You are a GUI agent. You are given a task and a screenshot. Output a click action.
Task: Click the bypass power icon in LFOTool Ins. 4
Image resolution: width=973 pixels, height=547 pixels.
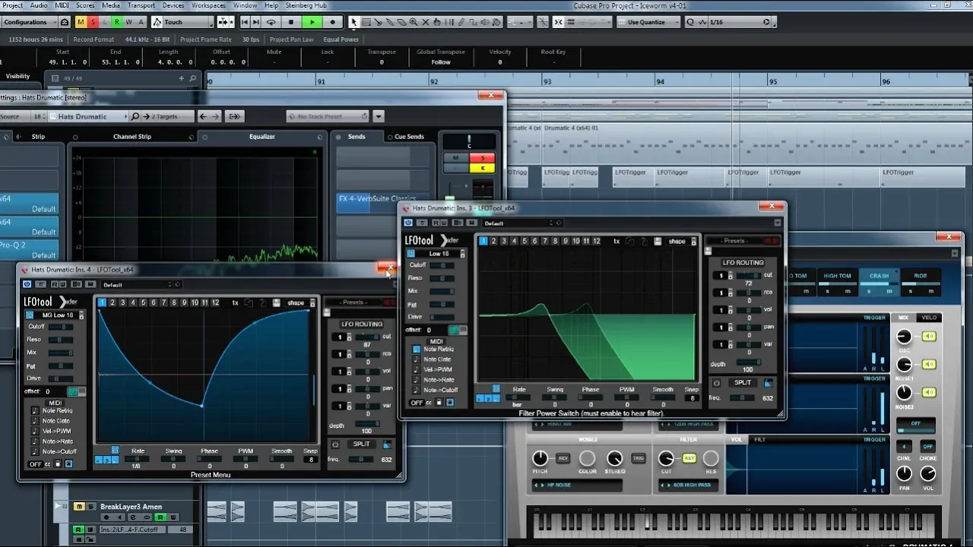[27, 284]
